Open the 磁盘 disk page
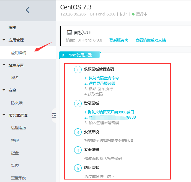 (15, 153)
